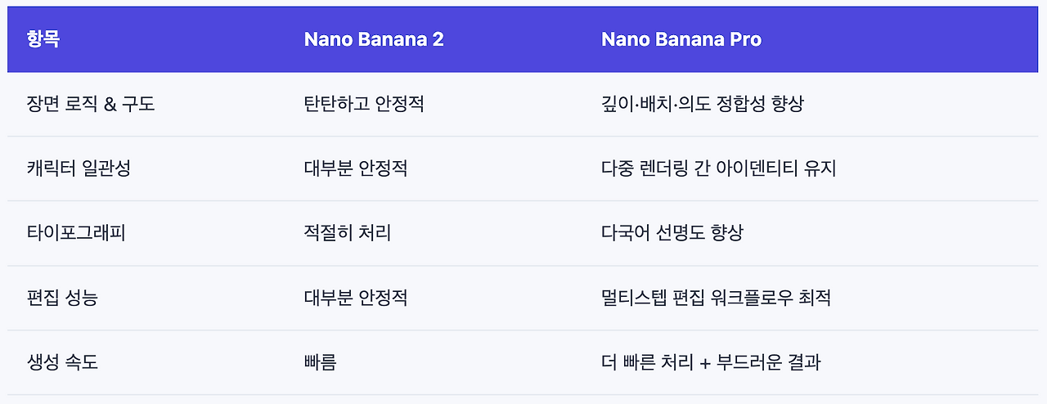Click the 깊이·배치·의도 정합성 향상 cell

pyautogui.click(x=704, y=104)
